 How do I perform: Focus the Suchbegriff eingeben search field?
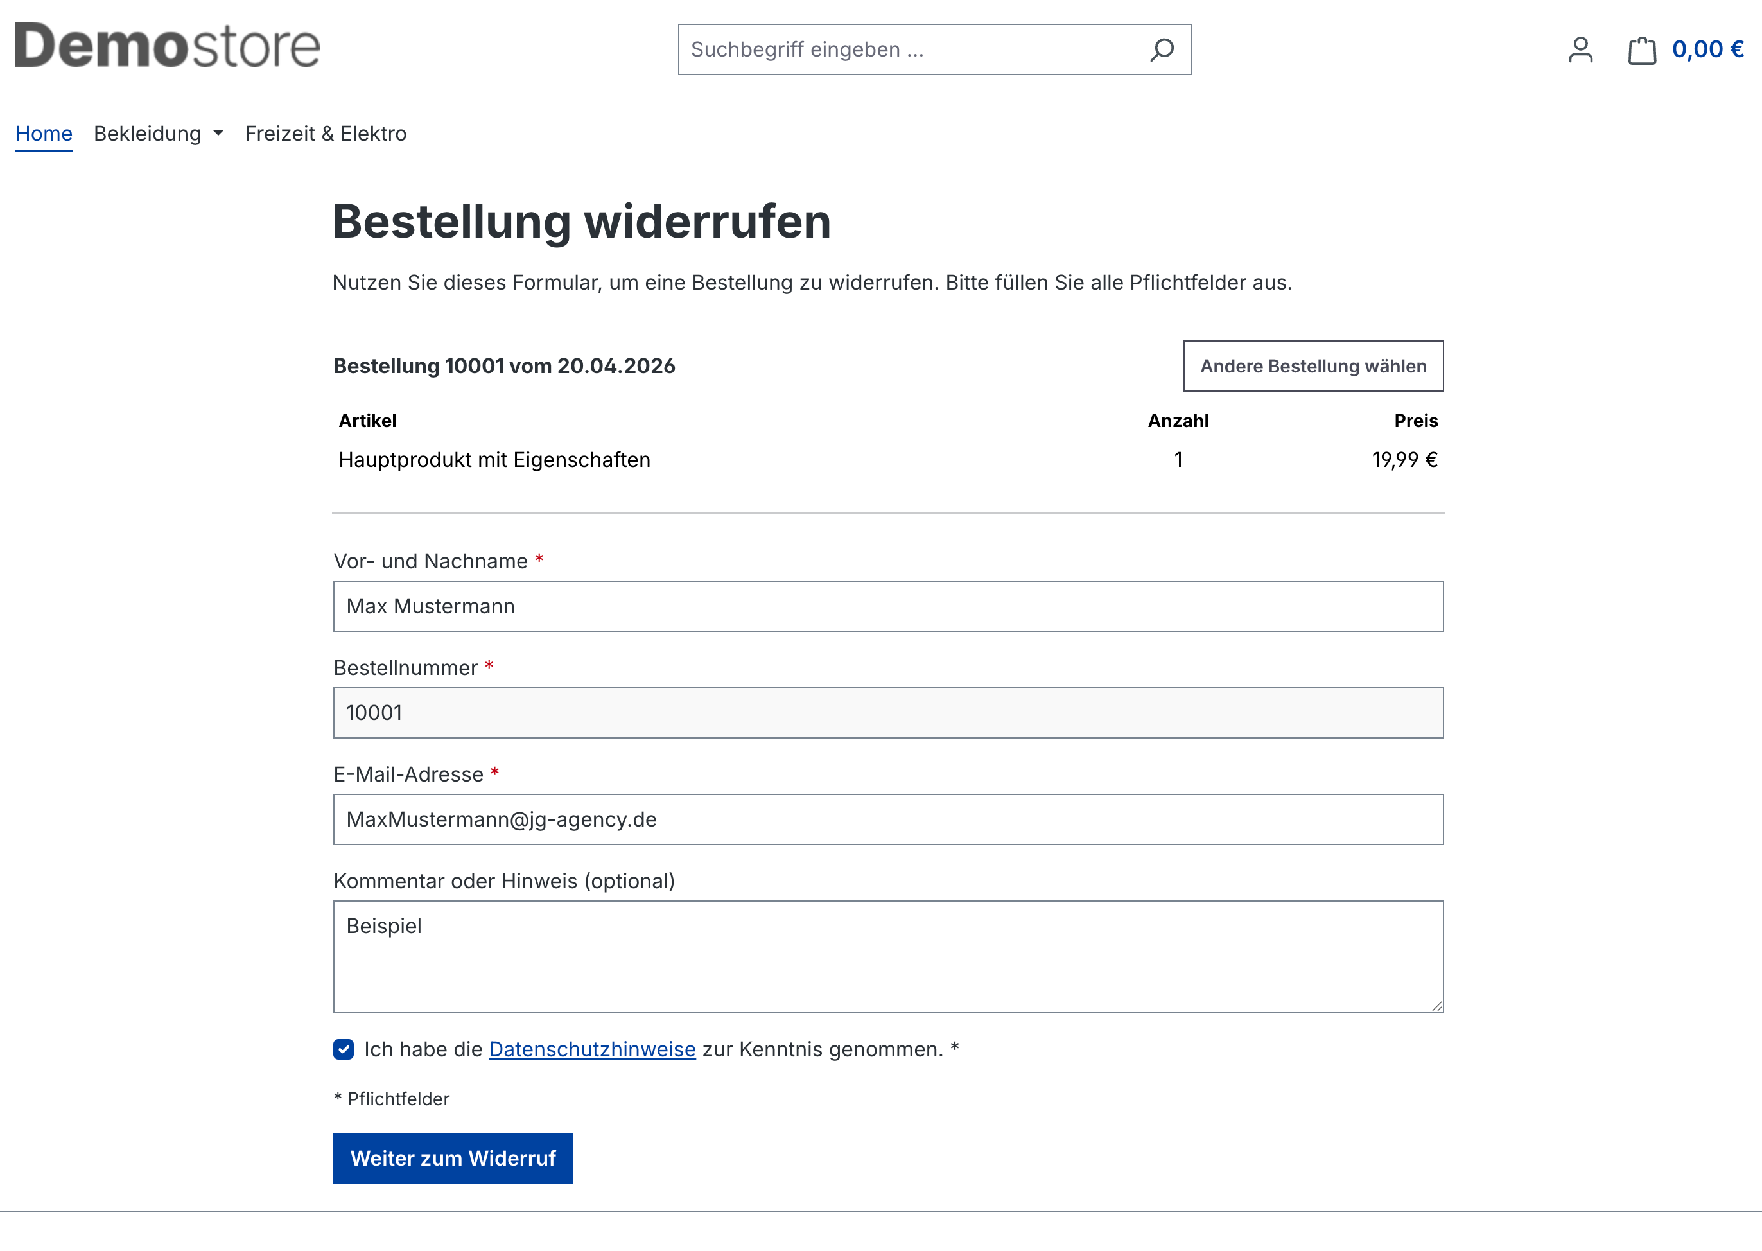909,49
